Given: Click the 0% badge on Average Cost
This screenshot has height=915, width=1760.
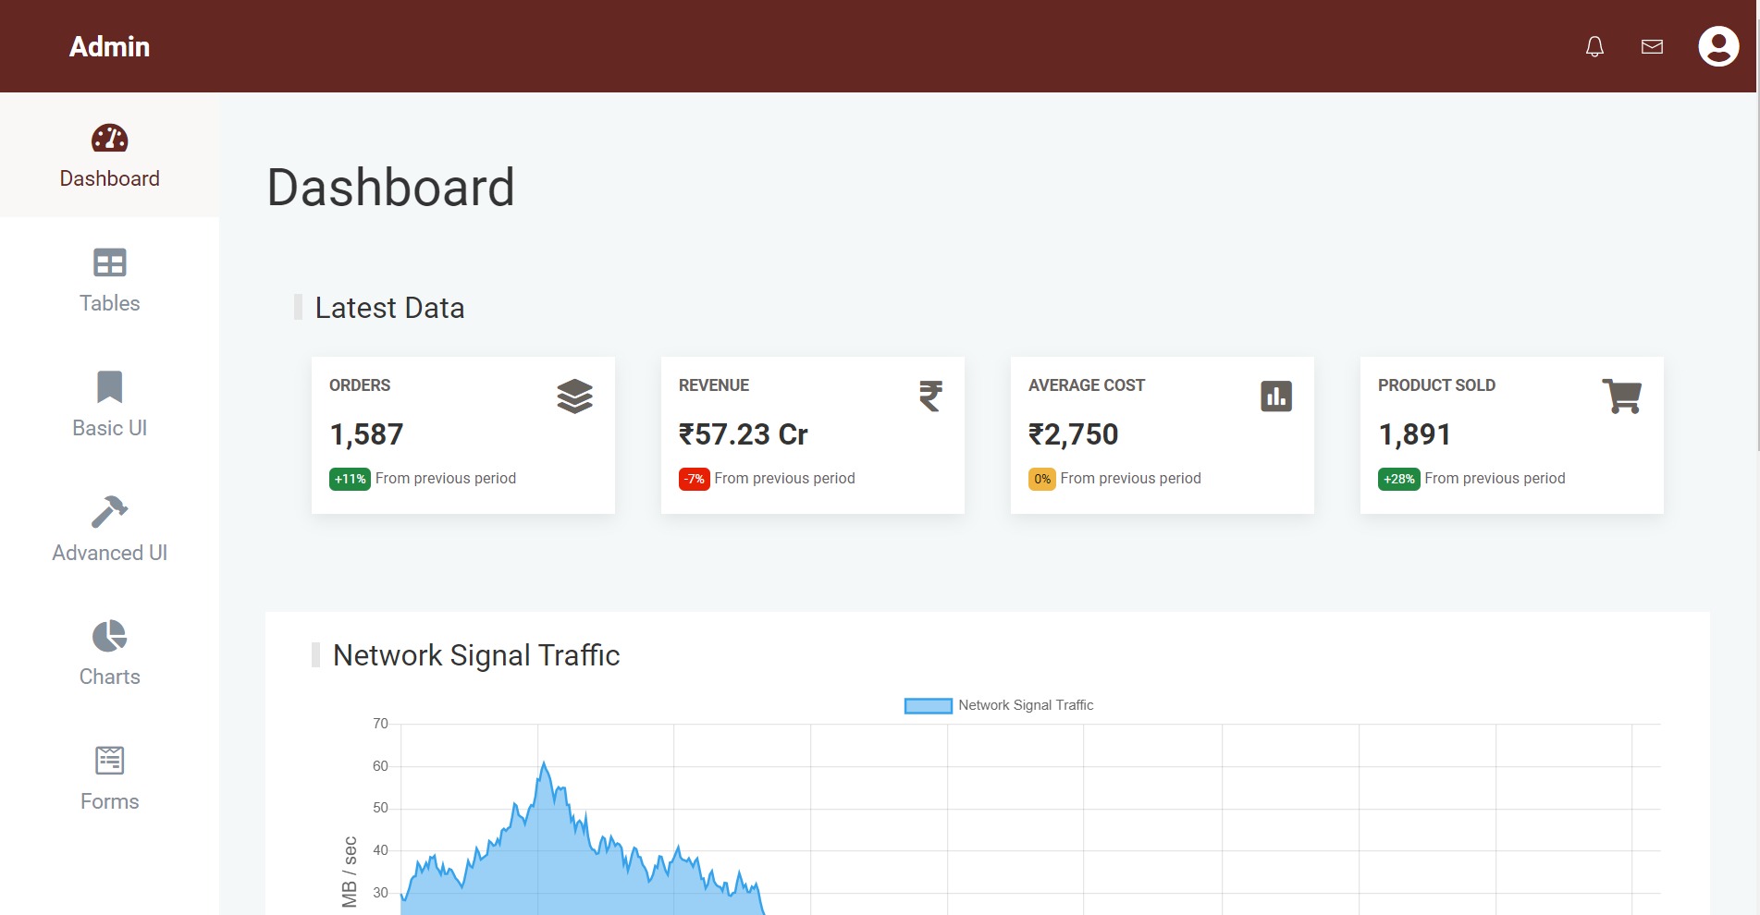Looking at the screenshot, I should [1041, 479].
